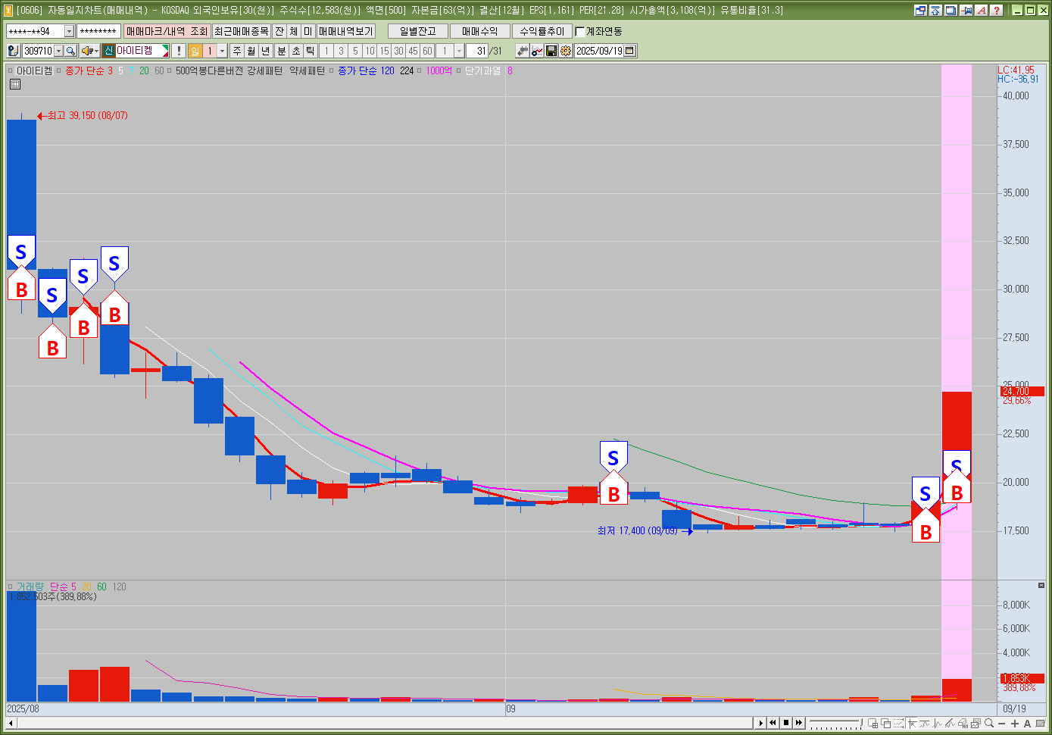Click the fast-forward button in bottom bar

click(x=799, y=723)
